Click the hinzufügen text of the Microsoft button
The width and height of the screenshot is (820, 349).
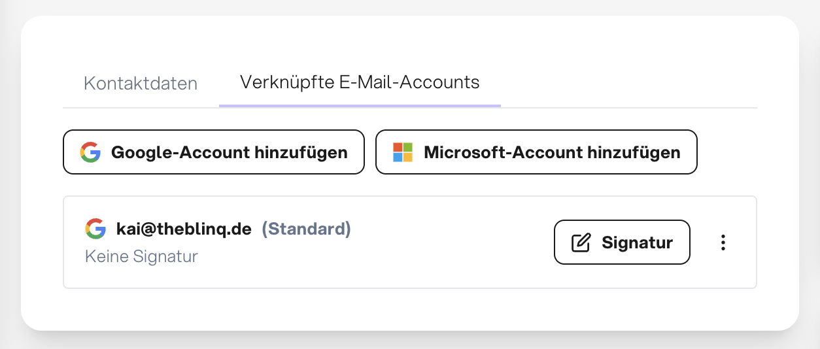click(634, 153)
